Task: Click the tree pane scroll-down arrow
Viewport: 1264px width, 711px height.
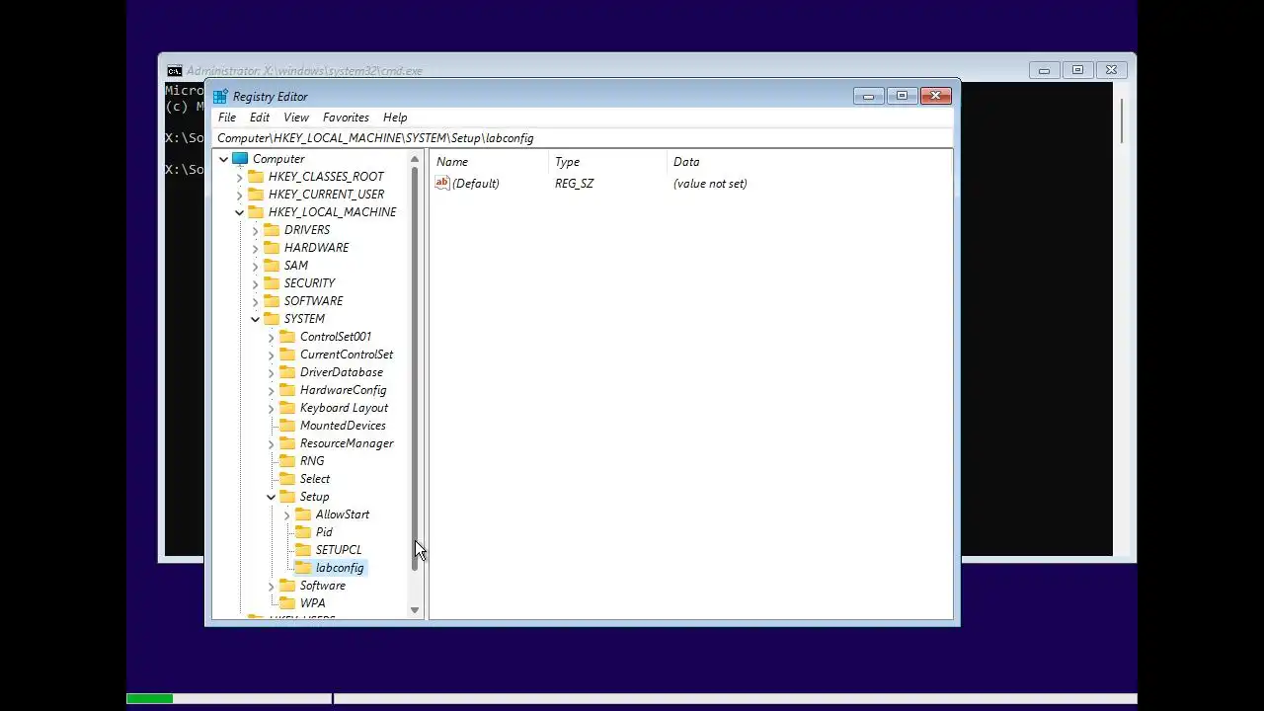Action: click(415, 610)
